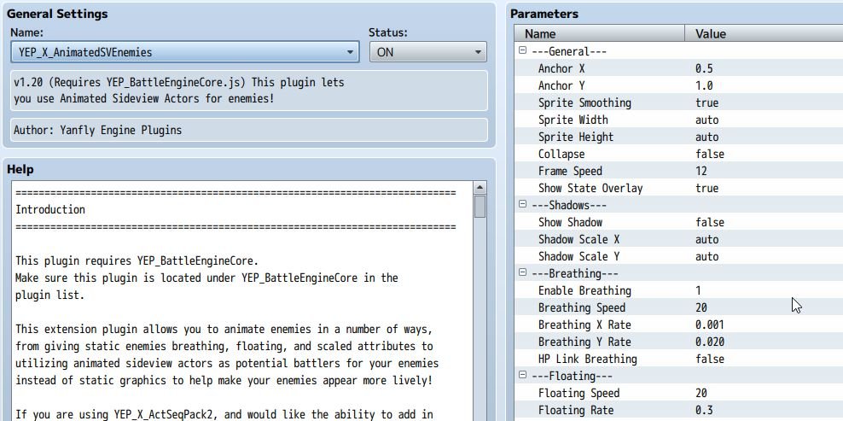Select the Sprite Height parameter

coord(678,137)
